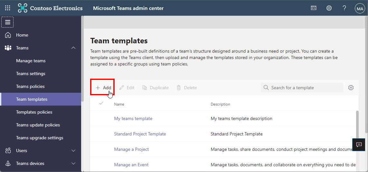This screenshot has height=172, width=368.
Task: Open the MA account avatar
Action: click(360, 9)
